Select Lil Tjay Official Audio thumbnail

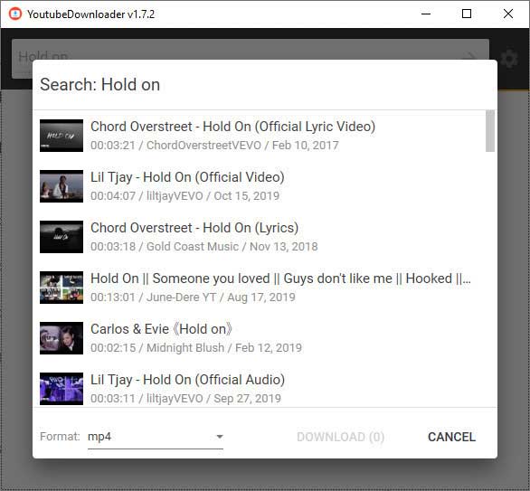62,389
